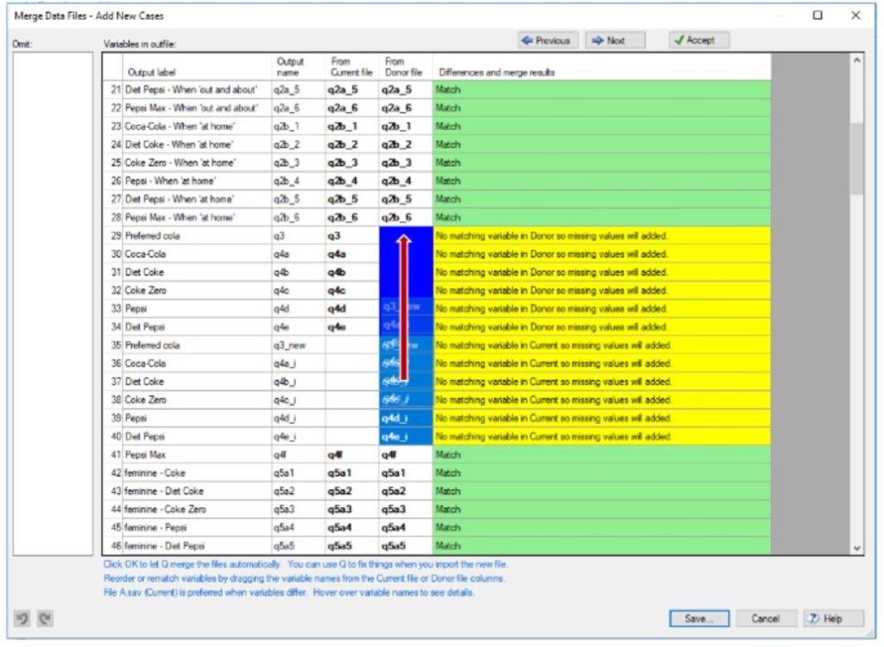Select 'Preferred cola' label in row 29
The height and width of the screenshot is (647, 884).
pos(152,236)
